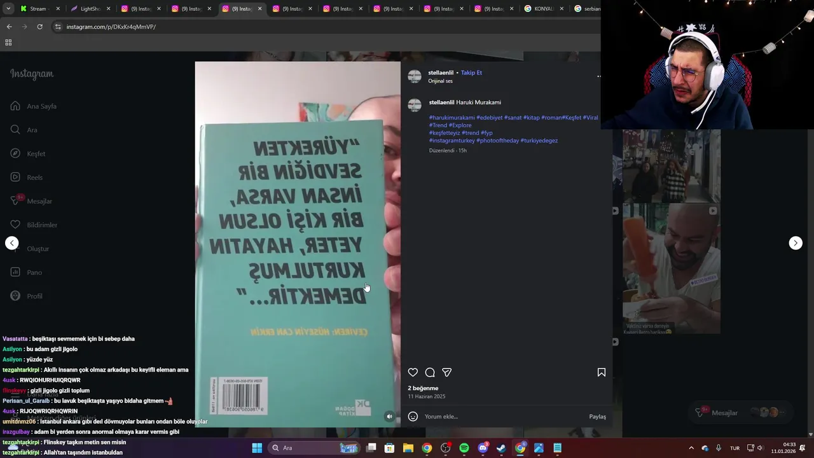Image resolution: width=814 pixels, height=458 pixels.
Task: Click Oluştur create item in sidebar
Action: click(30, 249)
